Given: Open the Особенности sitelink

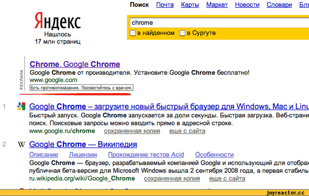Looking at the screenshot, I should (x=214, y=155).
